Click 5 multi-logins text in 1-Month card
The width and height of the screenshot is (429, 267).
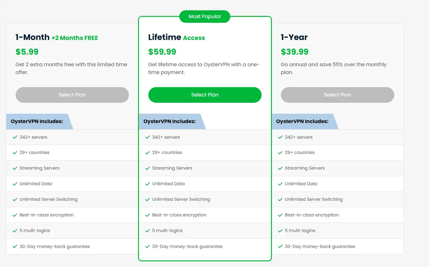click(x=35, y=231)
